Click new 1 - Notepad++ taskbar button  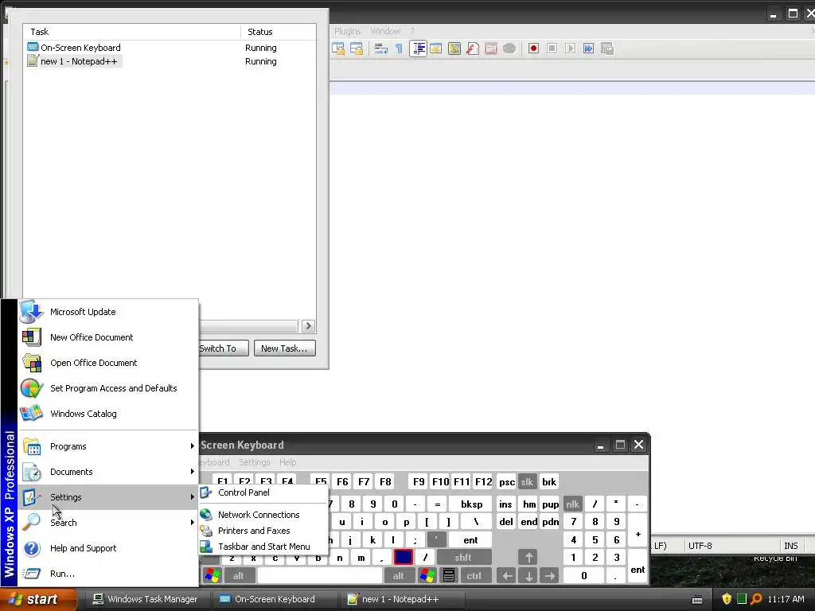click(x=401, y=599)
